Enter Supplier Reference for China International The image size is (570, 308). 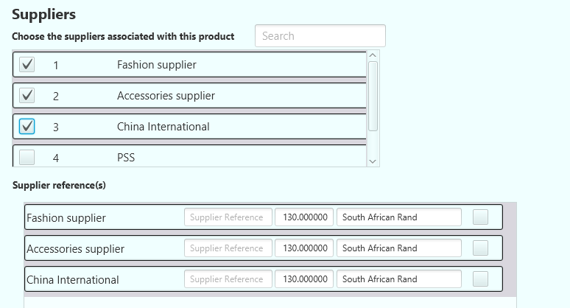pos(228,279)
